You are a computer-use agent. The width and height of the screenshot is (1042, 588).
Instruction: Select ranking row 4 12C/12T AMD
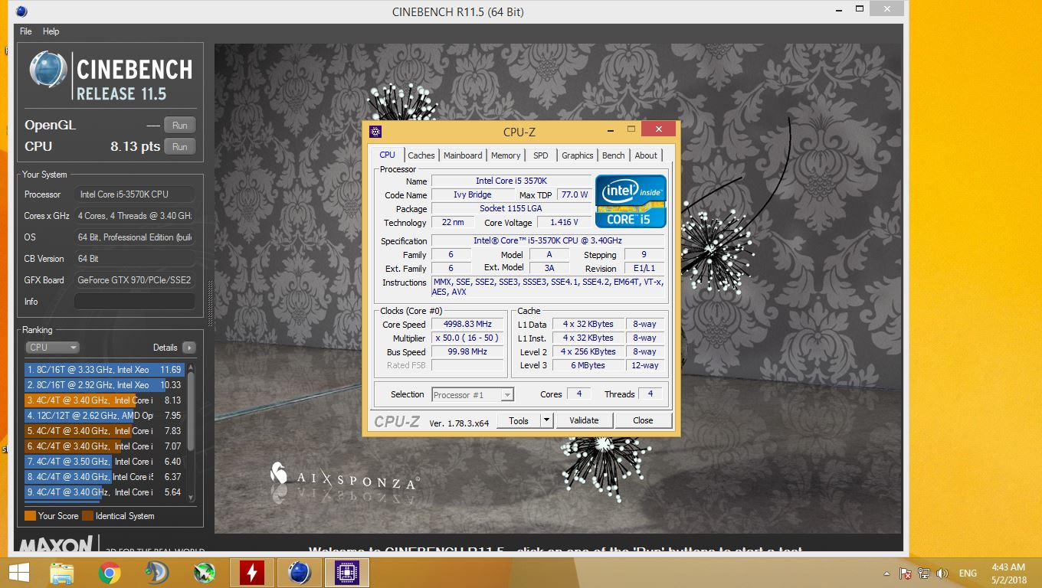104,416
